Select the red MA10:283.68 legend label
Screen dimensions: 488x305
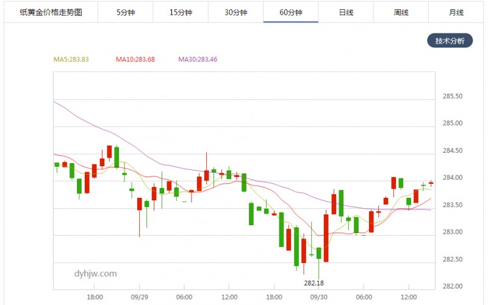point(135,60)
